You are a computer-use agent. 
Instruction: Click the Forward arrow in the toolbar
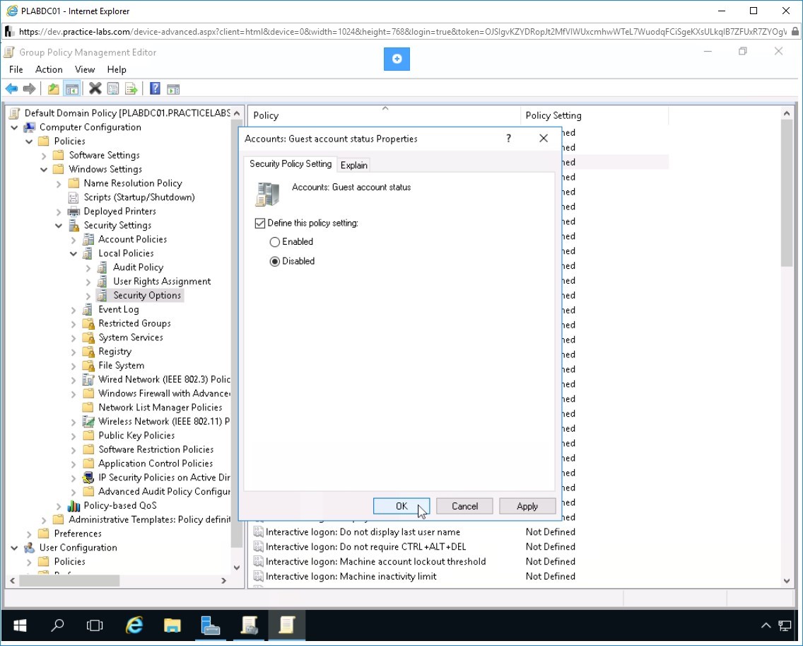(29, 88)
